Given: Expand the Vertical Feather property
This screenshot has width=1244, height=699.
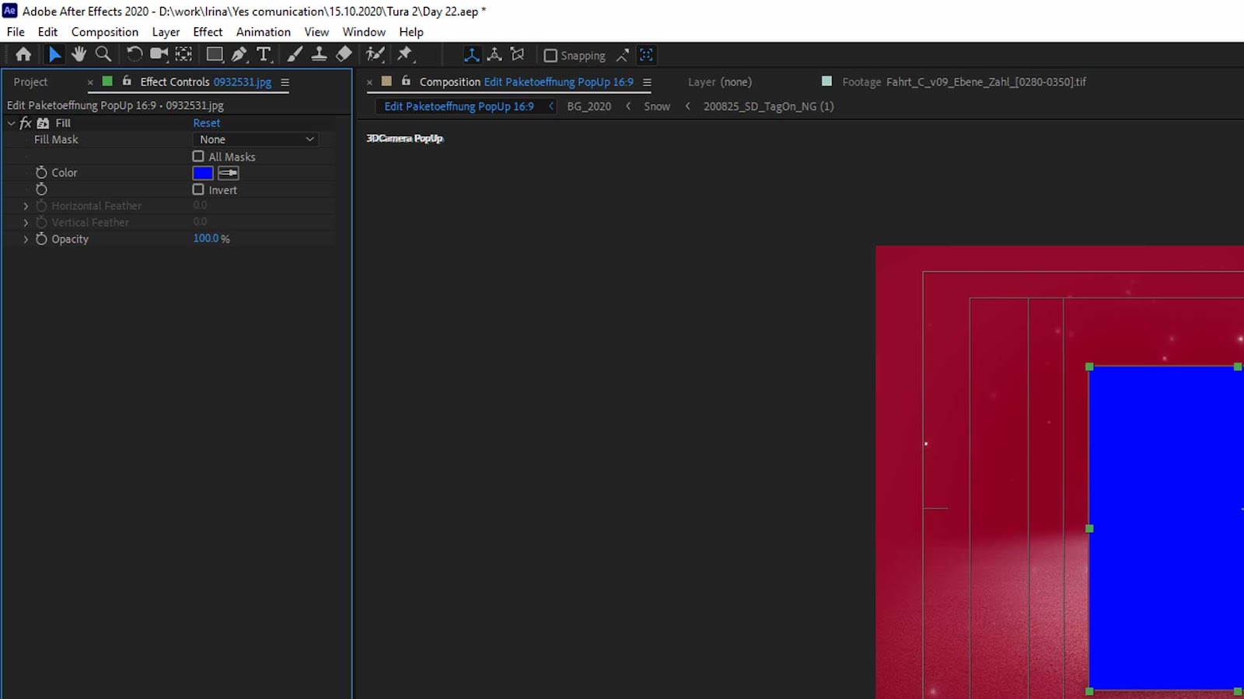Looking at the screenshot, I should [26, 222].
